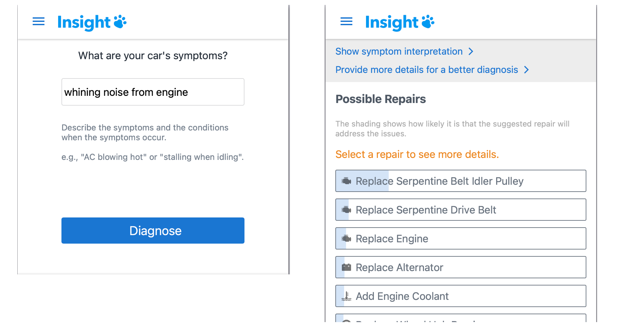Screen dimensions: 621x327
Task: Select the Replace Alternator repair option
Action: click(x=461, y=267)
